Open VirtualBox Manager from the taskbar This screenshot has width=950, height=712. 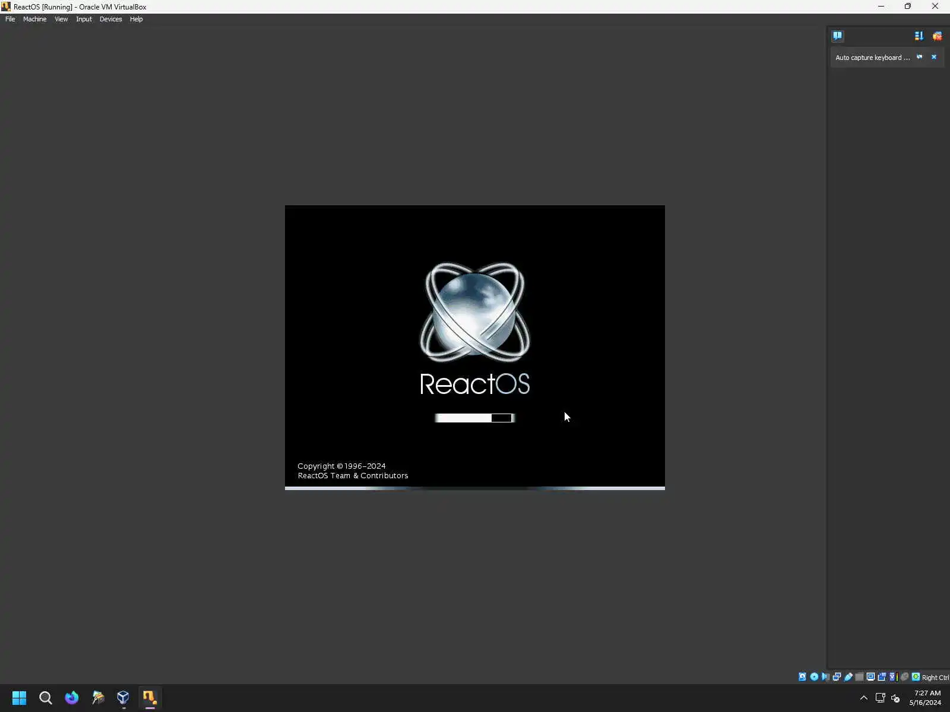click(x=123, y=698)
